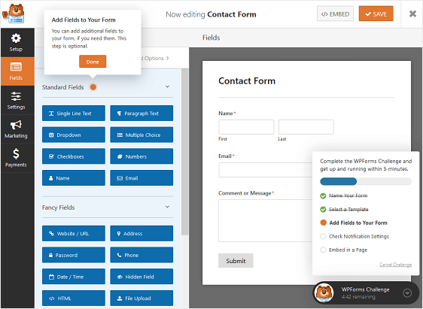The image size is (423, 309).
Task: Click the WPForms bear mascot logo
Action: click(x=14, y=14)
